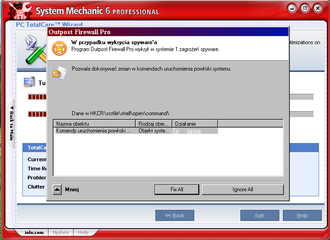Select the Rodzaj obie... column header
Image resolution: width=330 pixels, height=240 pixels.
pos(154,124)
